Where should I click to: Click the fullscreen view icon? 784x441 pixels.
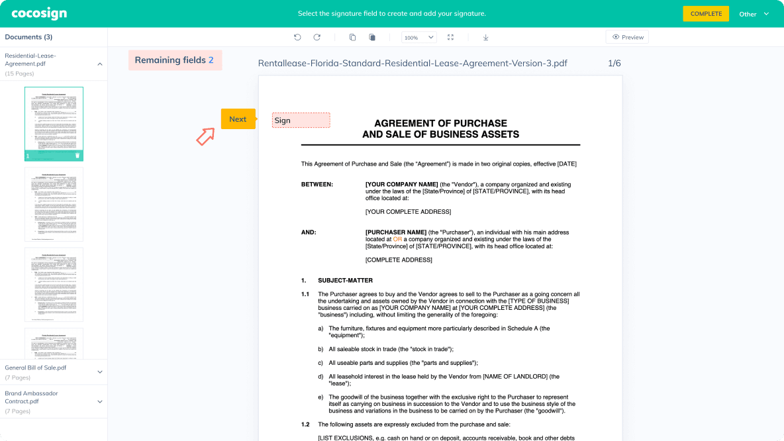(x=451, y=37)
